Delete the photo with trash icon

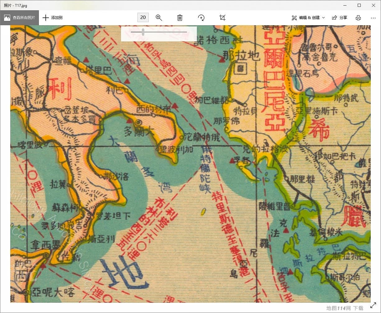180,18
